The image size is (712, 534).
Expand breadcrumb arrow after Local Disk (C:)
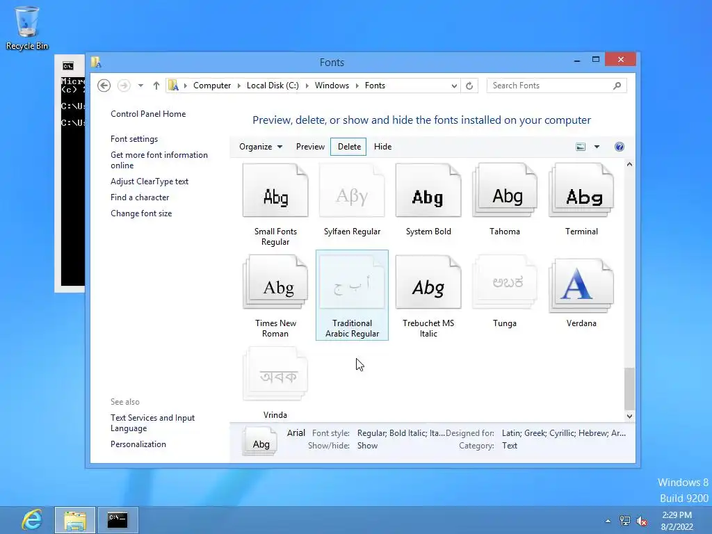click(307, 86)
